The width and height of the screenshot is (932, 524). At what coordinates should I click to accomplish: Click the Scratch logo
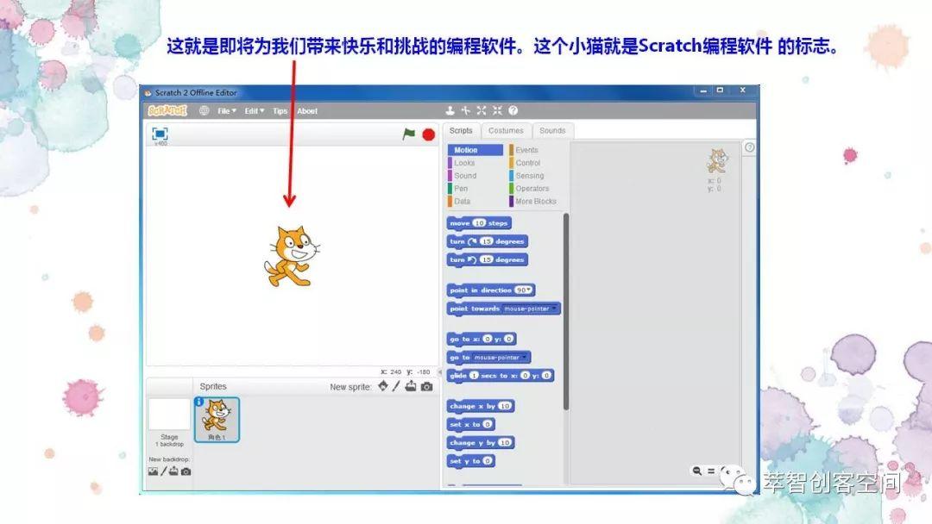click(167, 110)
